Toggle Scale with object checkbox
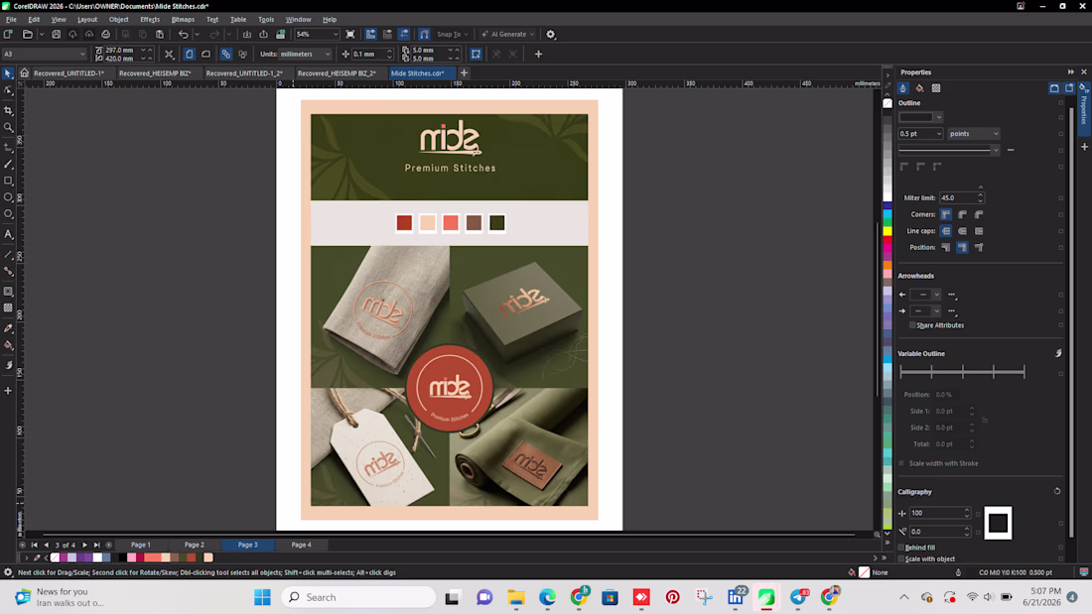 [x=901, y=559]
